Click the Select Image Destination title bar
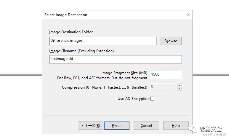This screenshot has height=139, width=229. [x=113, y=15]
